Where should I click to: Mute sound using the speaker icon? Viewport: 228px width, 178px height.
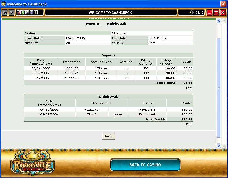192,12
